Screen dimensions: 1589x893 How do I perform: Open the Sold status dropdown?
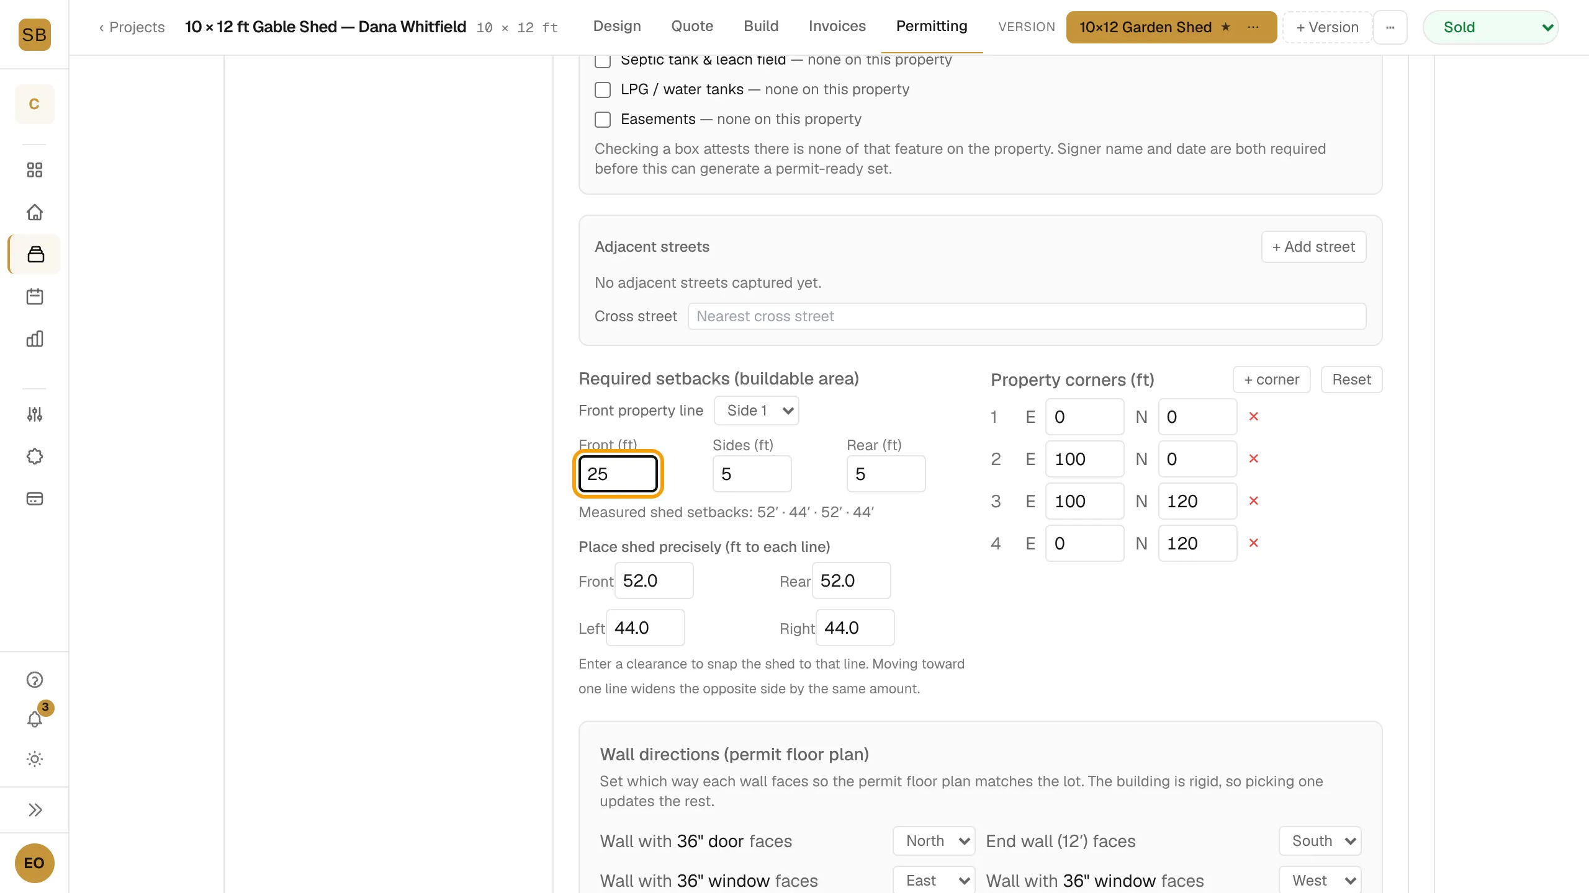pyautogui.click(x=1490, y=27)
